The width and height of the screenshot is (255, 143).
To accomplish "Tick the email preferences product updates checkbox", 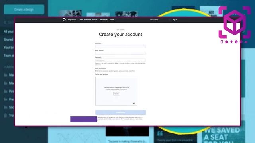I will 96,71.
